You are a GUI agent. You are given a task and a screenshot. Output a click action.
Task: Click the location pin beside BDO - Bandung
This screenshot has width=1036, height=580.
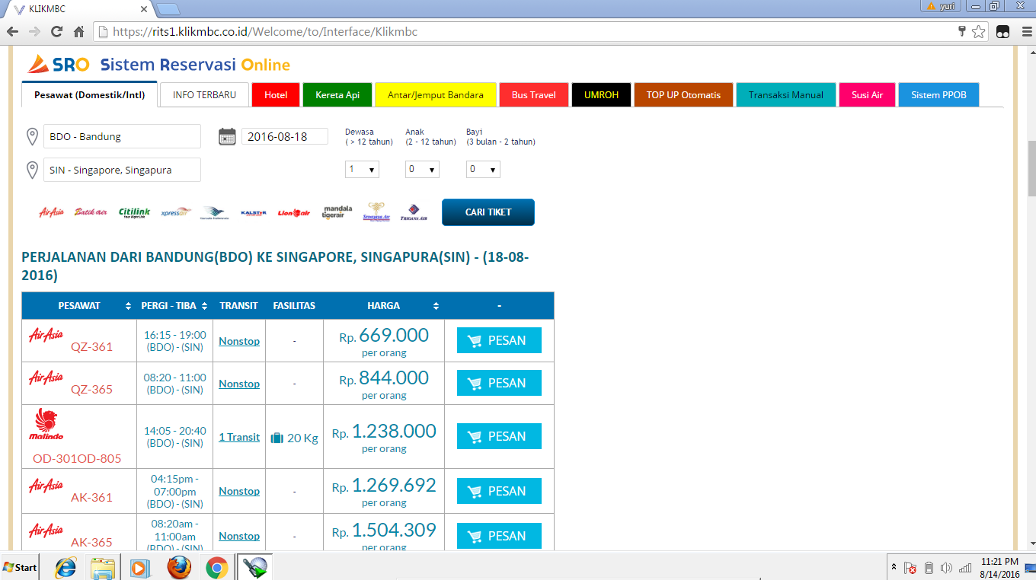(x=32, y=137)
